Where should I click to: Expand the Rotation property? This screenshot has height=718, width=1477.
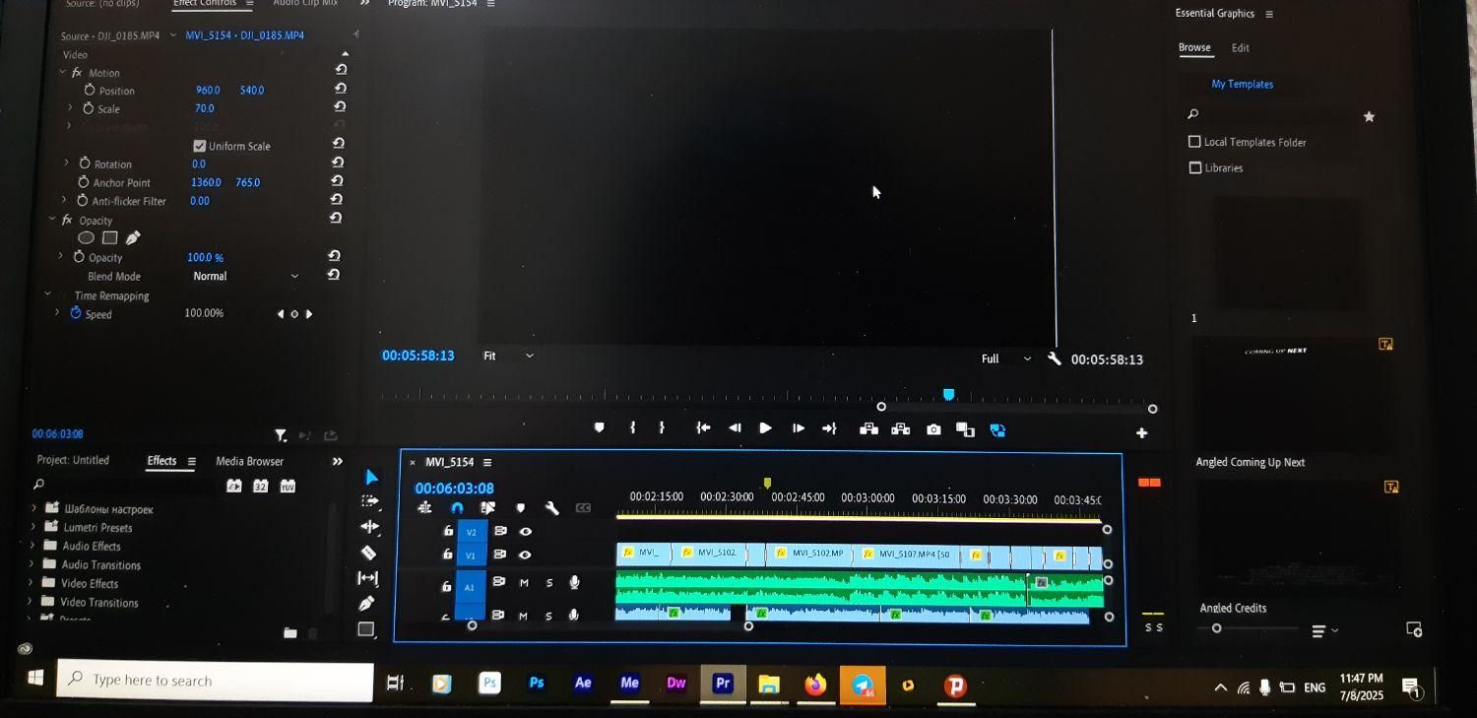pos(66,163)
